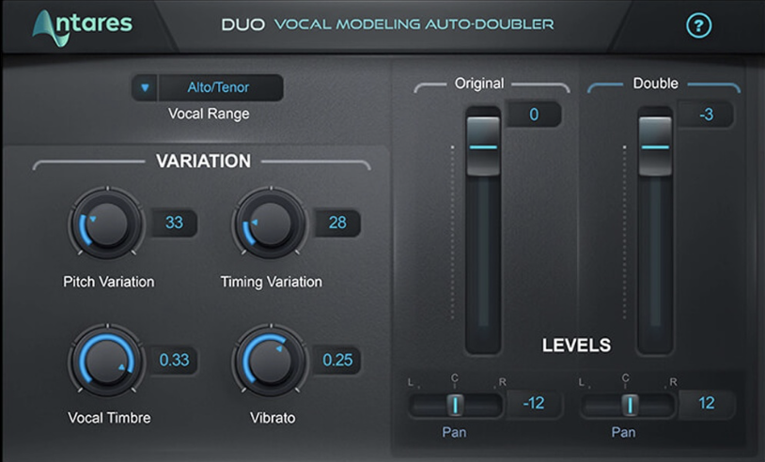The image size is (765, 462).
Task: Open the help question mark icon
Action: tap(698, 25)
